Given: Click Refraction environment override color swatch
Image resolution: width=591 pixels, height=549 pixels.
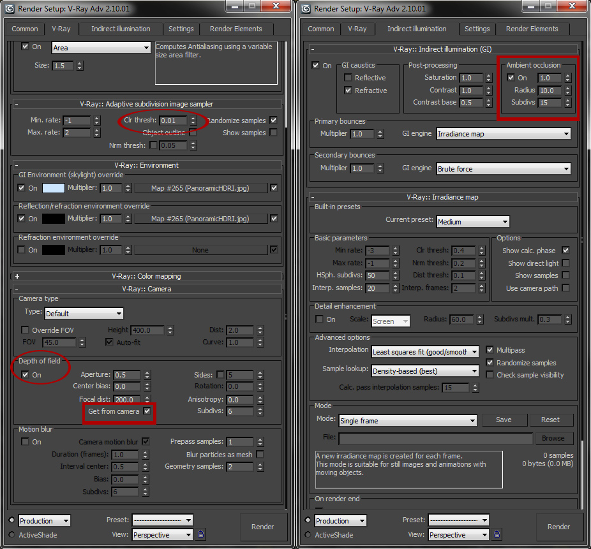Looking at the screenshot, I should (x=54, y=250).
